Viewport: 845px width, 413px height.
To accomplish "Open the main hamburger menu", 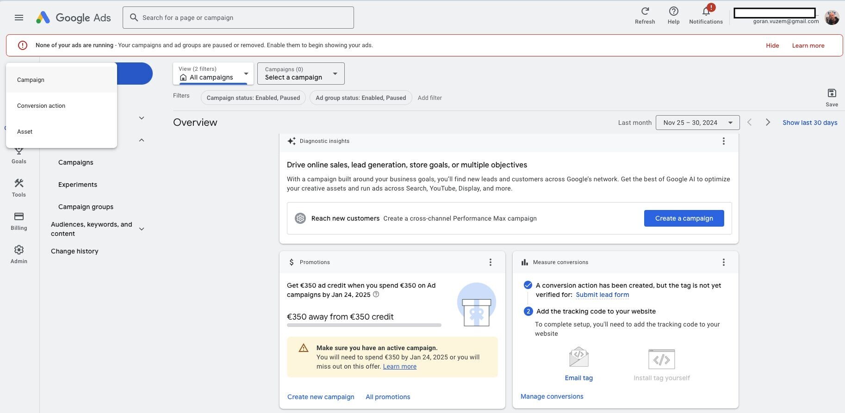I will pyautogui.click(x=19, y=18).
